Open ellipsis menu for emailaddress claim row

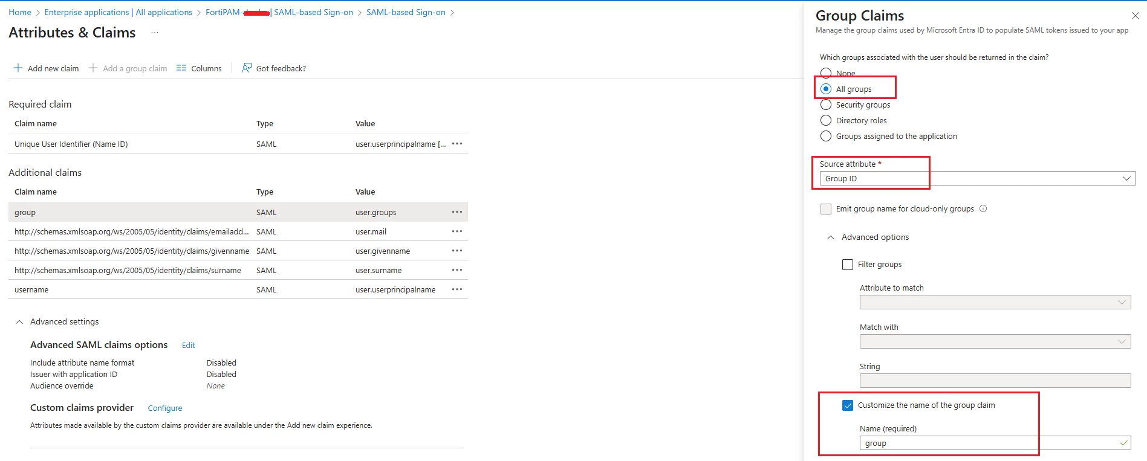click(x=457, y=231)
